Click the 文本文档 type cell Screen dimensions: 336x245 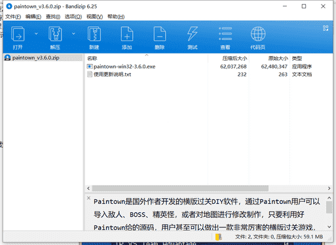pos(302,74)
